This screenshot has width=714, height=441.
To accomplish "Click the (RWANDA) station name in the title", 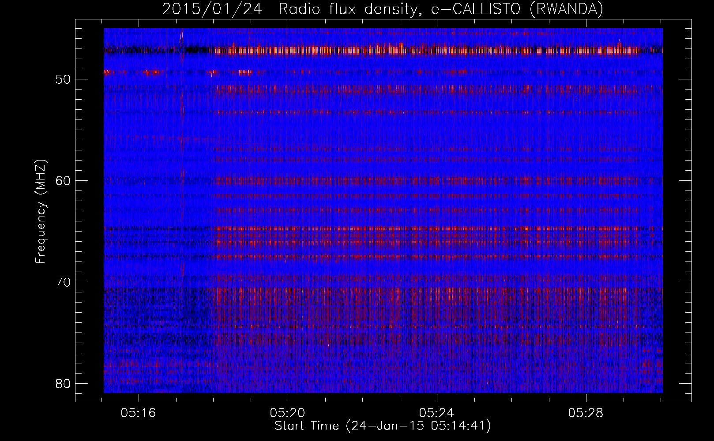I will coord(566,9).
